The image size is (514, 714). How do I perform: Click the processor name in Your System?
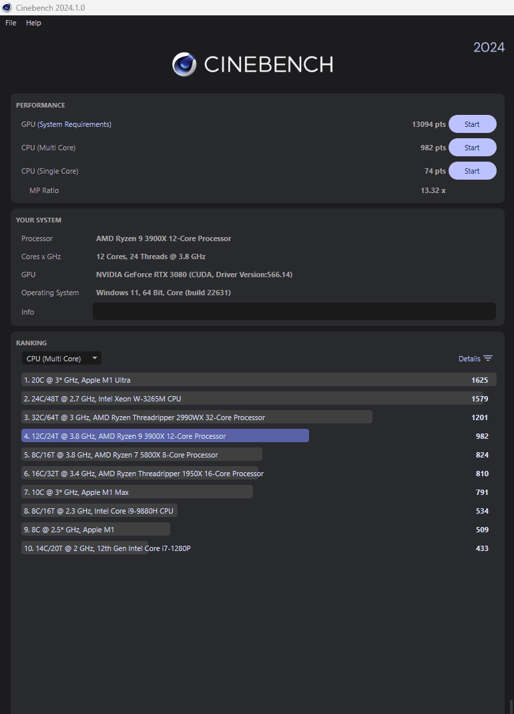click(164, 238)
